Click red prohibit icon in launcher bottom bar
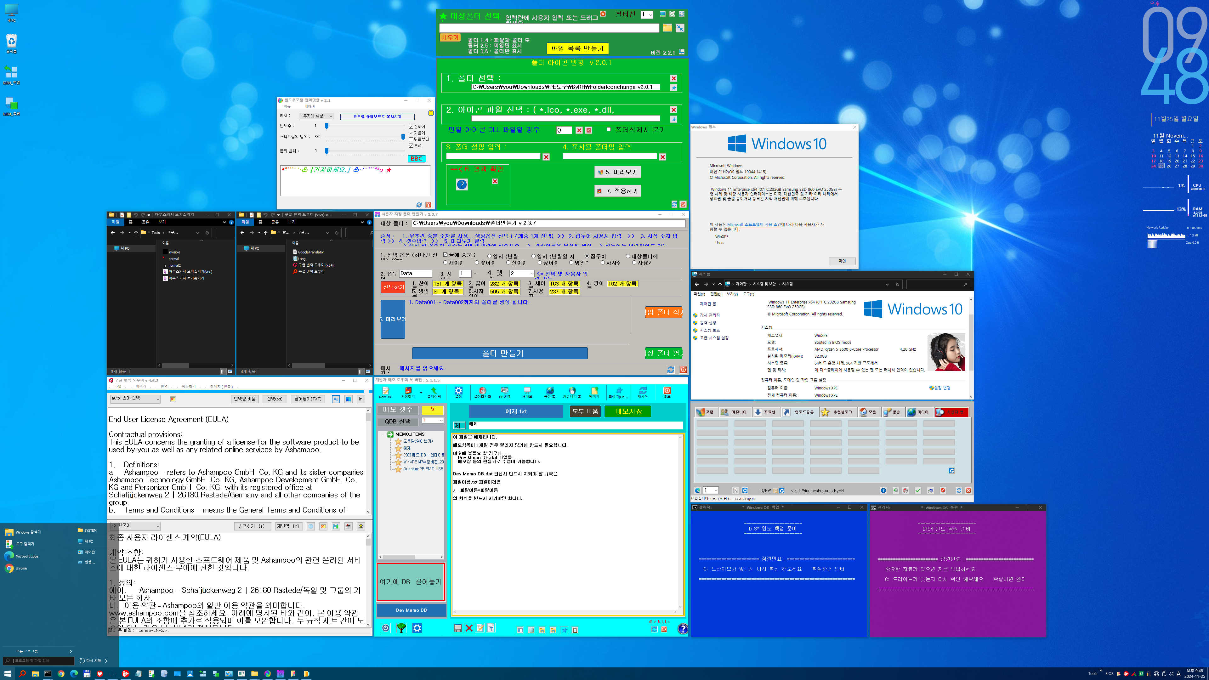The height and width of the screenshot is (680, 1209). pyautogui.click(x=943, y=490)
